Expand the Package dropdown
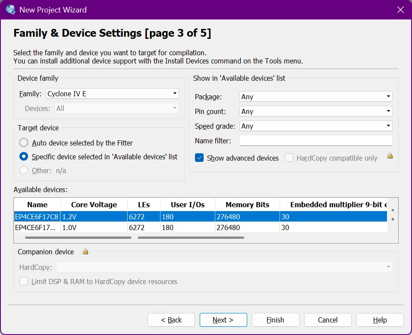The width and height of the screenshot is (412, 335). click(316, 97)
